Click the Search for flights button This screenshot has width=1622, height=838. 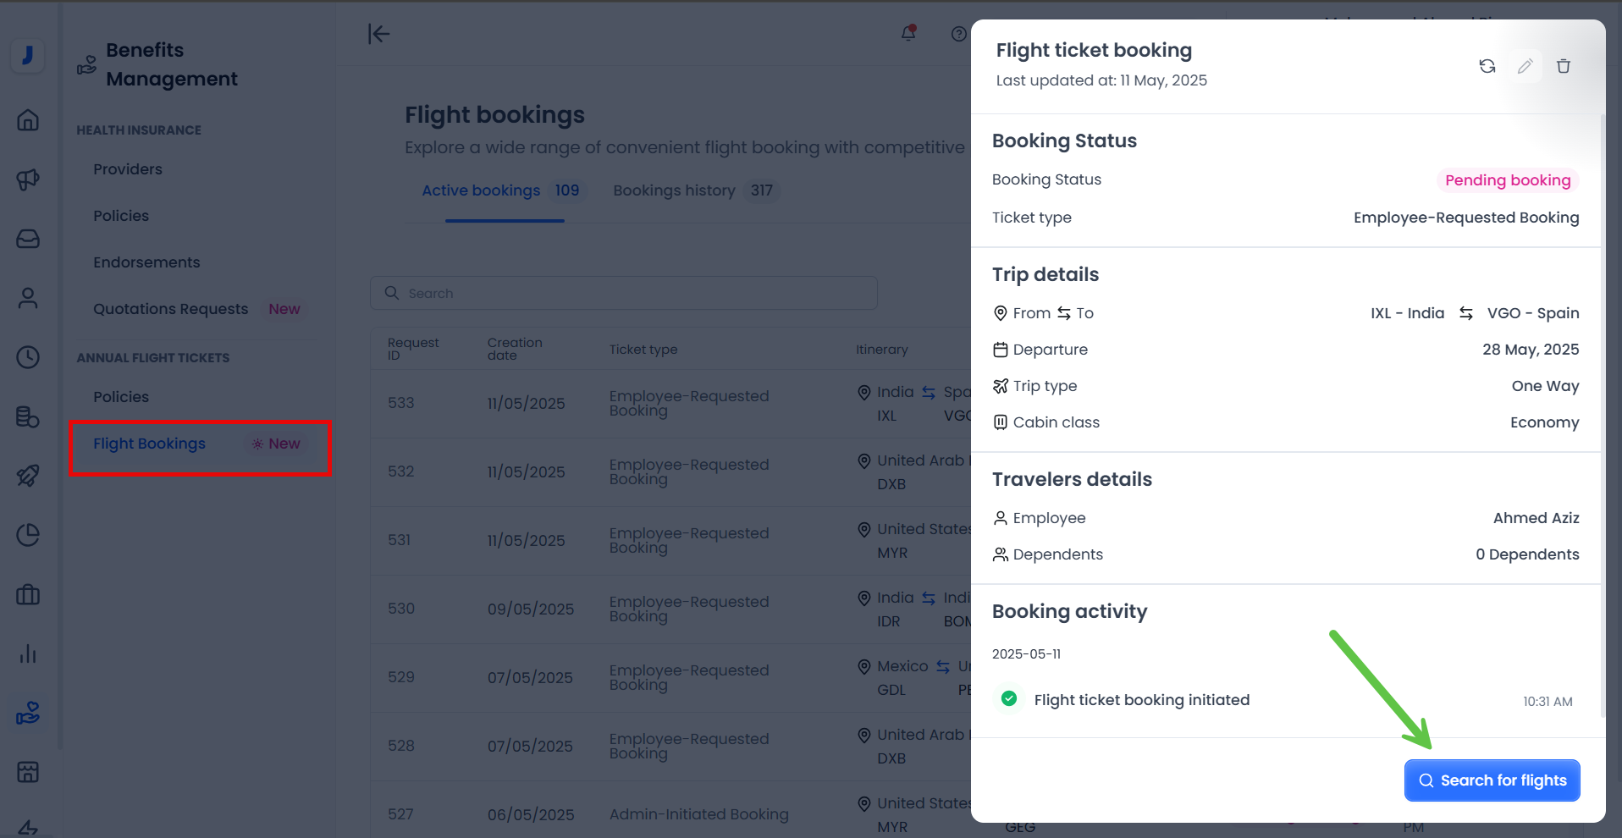point(1492,780)
